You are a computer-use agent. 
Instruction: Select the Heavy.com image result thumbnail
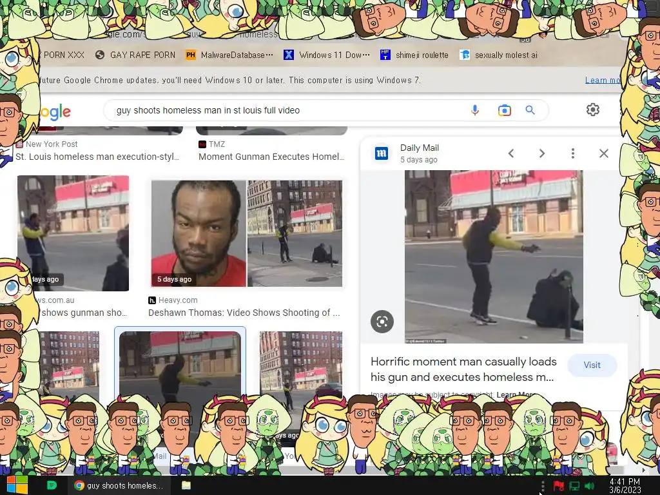(x=247, y=233)
